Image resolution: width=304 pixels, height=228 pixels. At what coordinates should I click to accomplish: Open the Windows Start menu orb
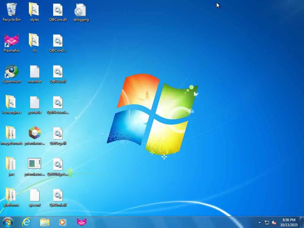[x=8, y=222]
